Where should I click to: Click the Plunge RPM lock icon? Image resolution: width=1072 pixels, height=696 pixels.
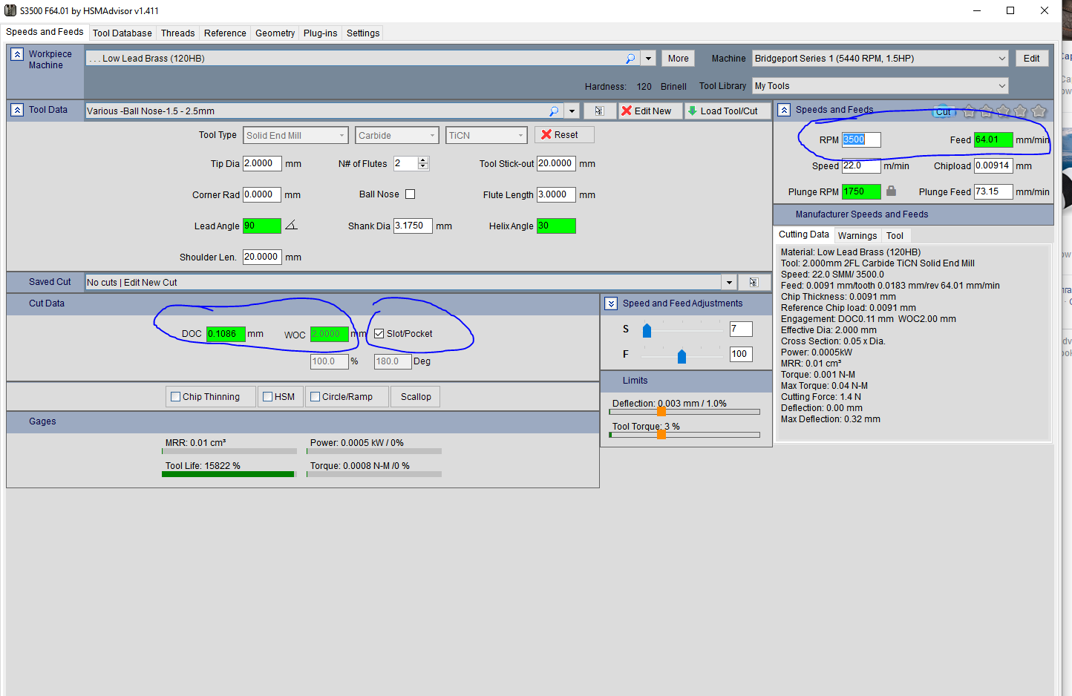[x=891, y=191]
